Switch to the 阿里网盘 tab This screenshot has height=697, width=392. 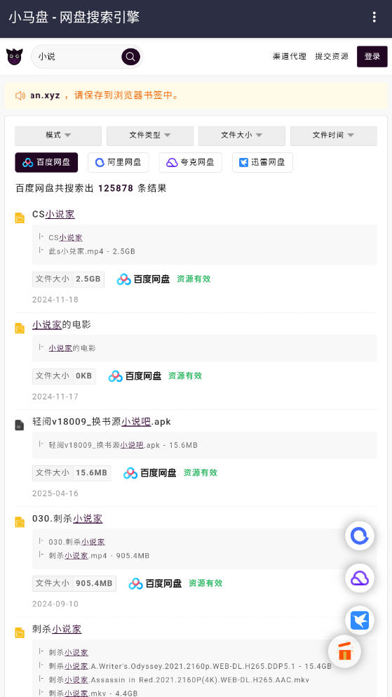pos(118,163)
